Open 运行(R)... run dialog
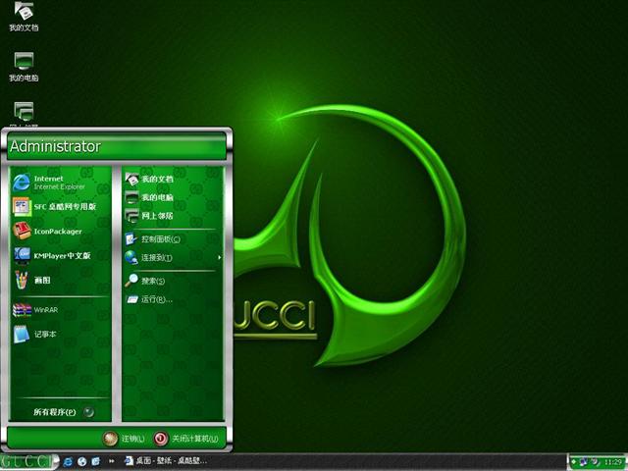This screenshot has height=471, width=628. click(x=173, y=299)
